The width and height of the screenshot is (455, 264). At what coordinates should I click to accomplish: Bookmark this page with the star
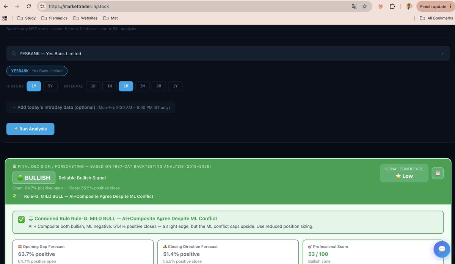(x=365, y=6)
